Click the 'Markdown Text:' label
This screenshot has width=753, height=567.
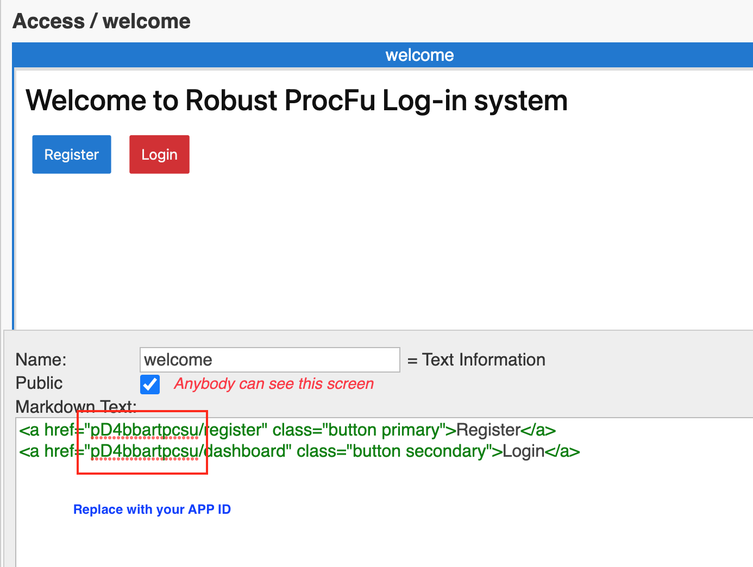(76, 406)
